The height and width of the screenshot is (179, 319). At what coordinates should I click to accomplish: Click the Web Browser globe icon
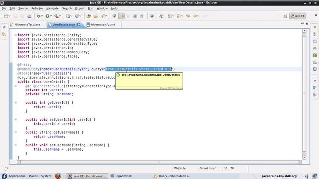coord(152,16)
